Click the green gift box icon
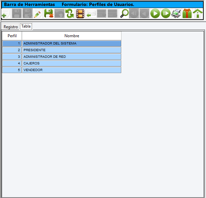 (187, 13)
